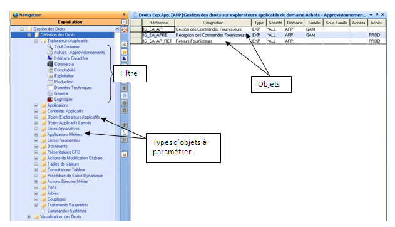Click the navigation tree scroll-up arrow
395x227 pixels.
tap(117, 29)
